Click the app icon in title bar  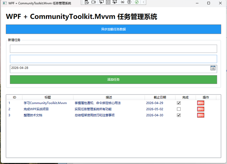5,3
